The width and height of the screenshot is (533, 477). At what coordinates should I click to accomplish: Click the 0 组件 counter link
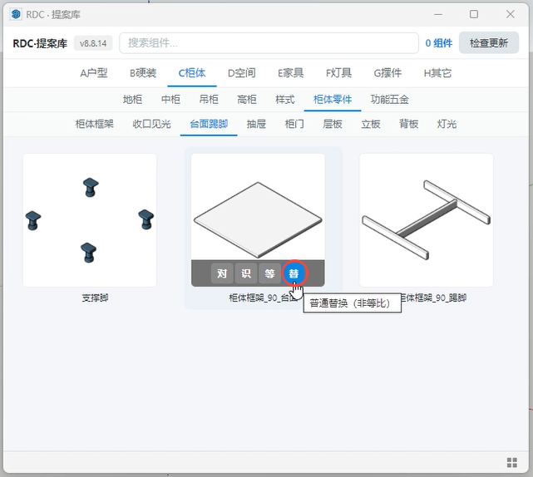tap(438, 43)
